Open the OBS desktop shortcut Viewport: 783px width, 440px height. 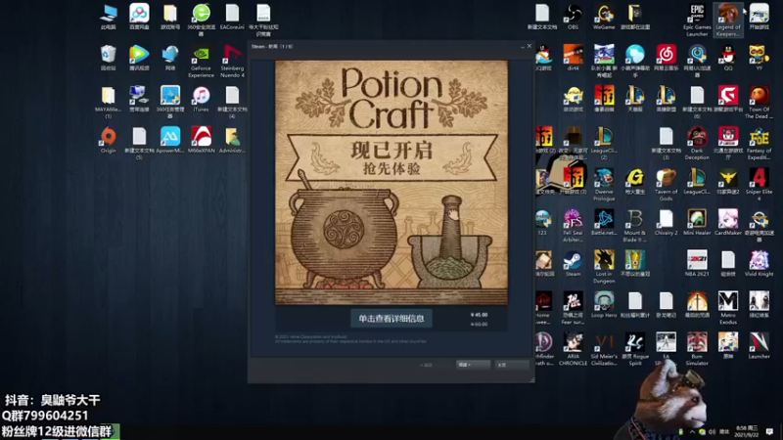tap(573, 17)
